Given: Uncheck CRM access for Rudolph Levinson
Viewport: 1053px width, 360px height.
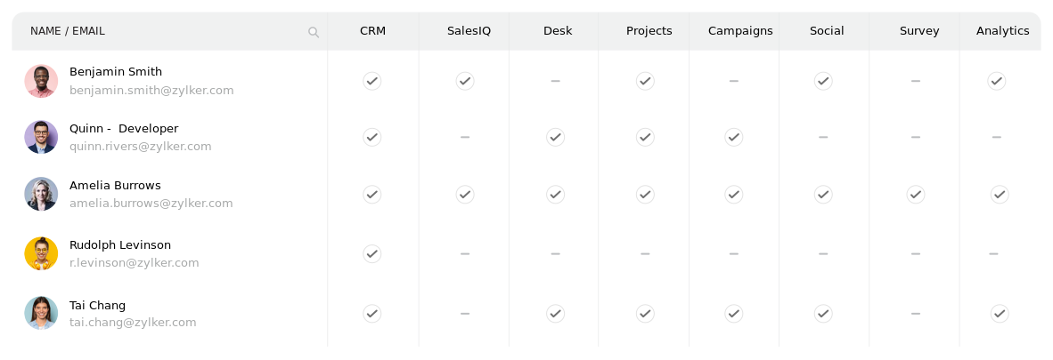Looking at the screenshot, I should point(372,253).
